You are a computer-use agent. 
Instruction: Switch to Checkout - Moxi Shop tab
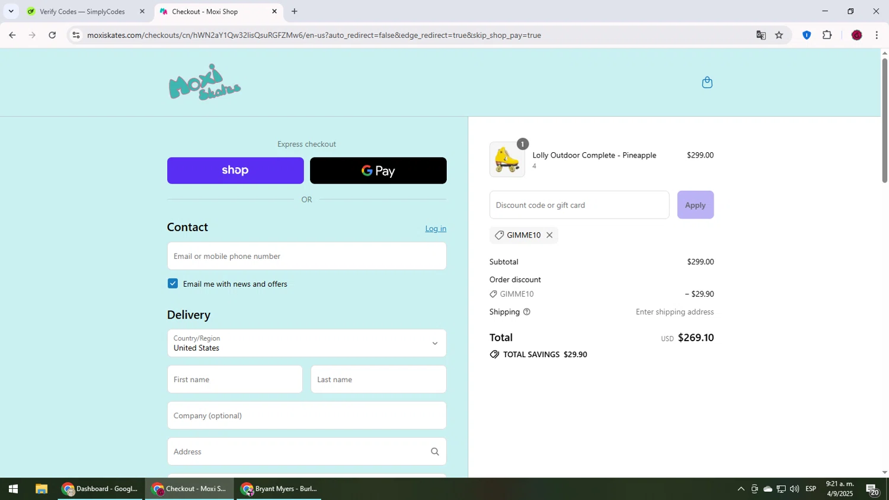click(x=205, y=11)
